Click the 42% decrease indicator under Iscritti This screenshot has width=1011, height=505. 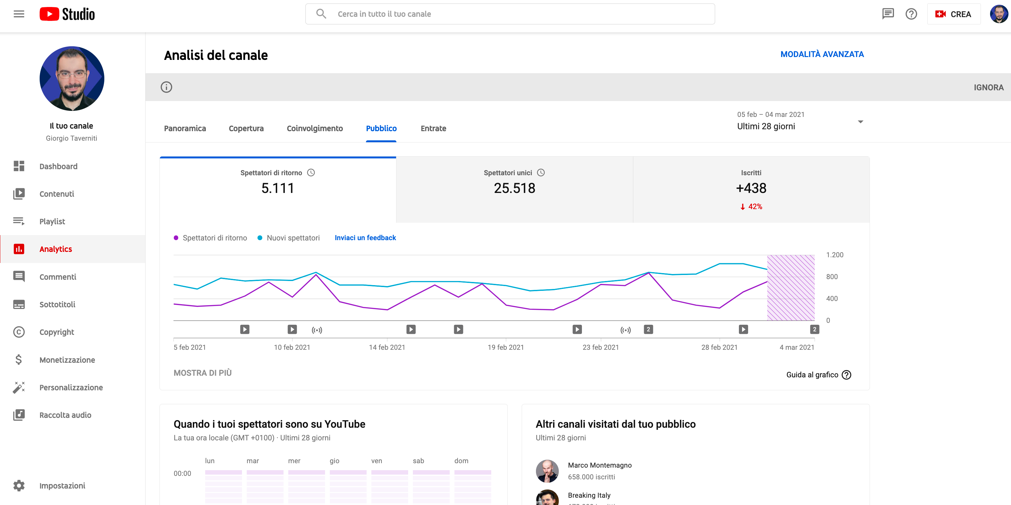point(751,207)
